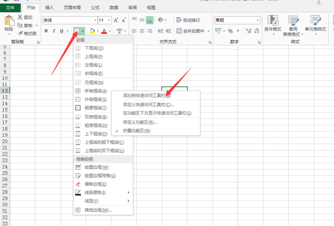Open the font color dropdown arrow
The width and height of the screenshot is (334, 226).
pos(110,31)
